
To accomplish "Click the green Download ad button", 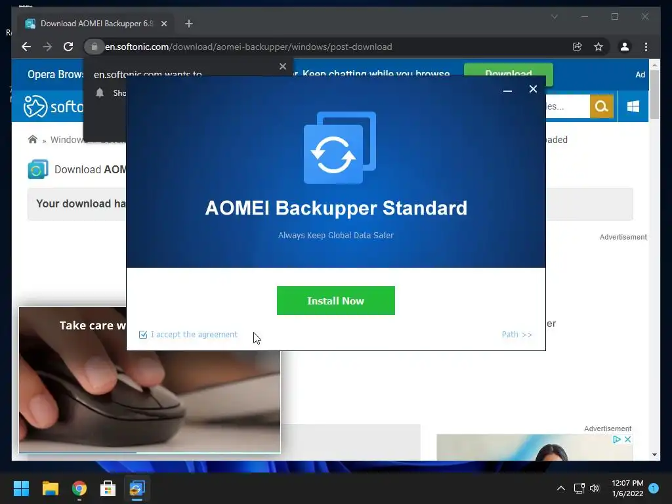I will click(x=509, y=73).
